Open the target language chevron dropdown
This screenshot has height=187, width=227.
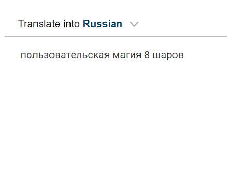(134, 24)
